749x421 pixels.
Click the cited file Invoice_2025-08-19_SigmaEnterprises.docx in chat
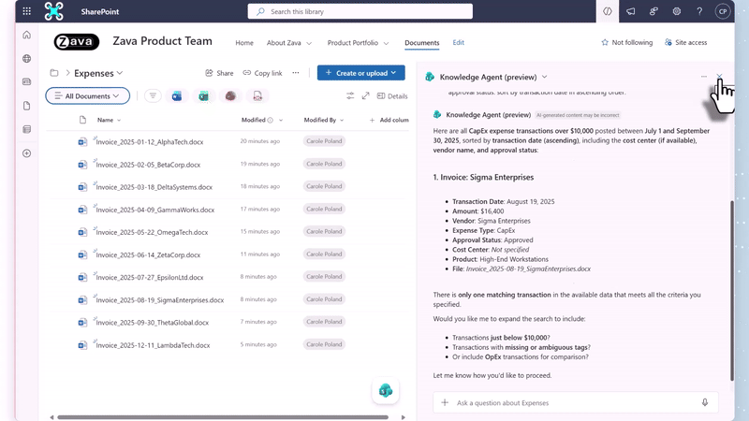pyautogui.click(x=528, y=269)
